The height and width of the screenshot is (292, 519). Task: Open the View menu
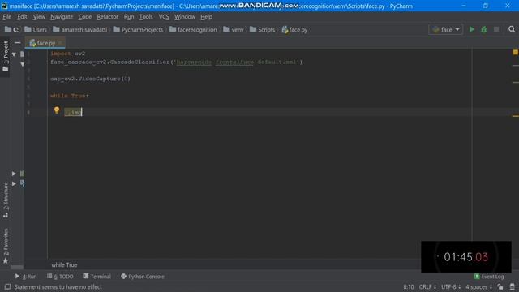[x=39, y=17]
